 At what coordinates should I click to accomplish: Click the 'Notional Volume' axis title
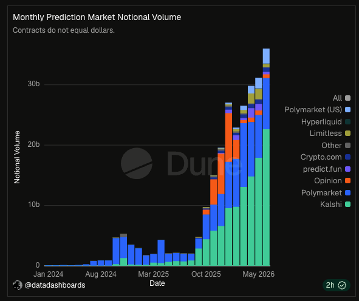17,157
